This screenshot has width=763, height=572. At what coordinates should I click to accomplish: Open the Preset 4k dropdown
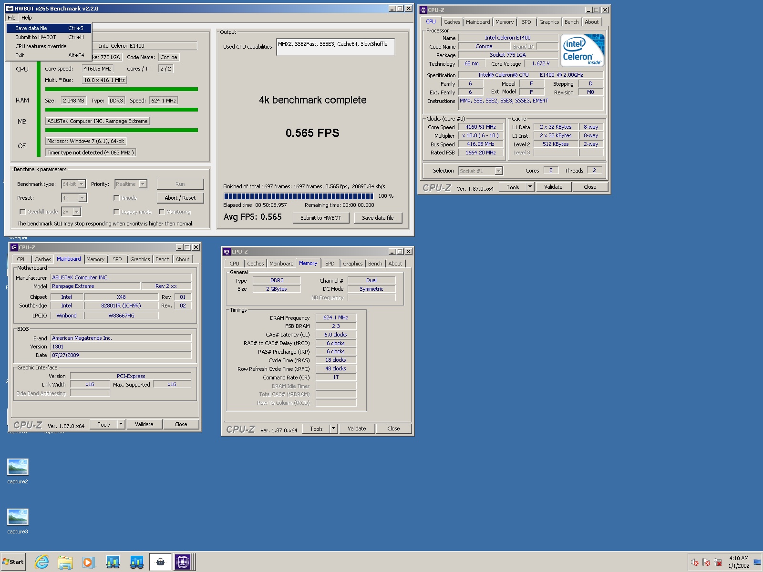pyautogui.click(x=82, y=198)
